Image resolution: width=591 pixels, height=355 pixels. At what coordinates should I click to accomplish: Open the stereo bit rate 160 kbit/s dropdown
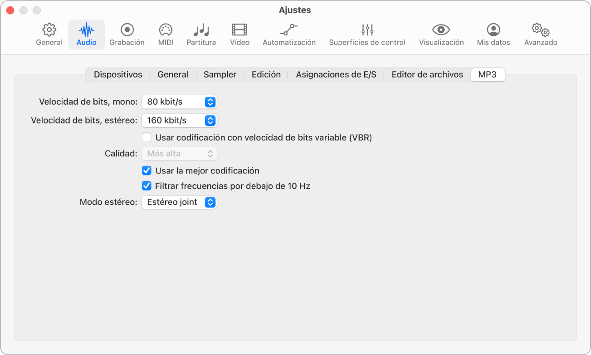coord(179,120)
